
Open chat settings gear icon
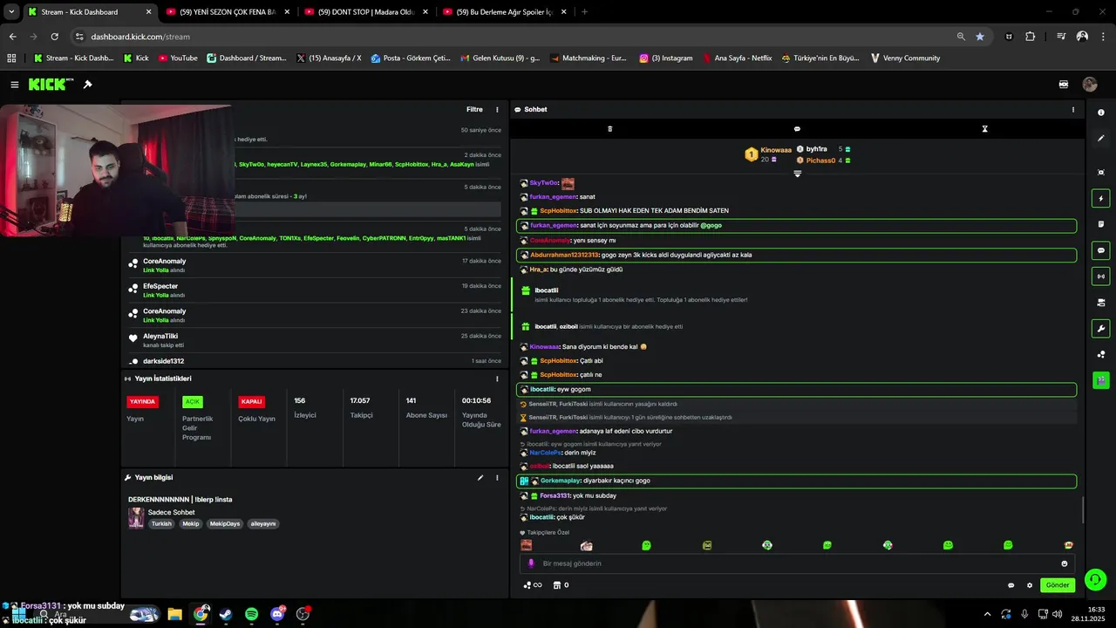point(1030,585)
